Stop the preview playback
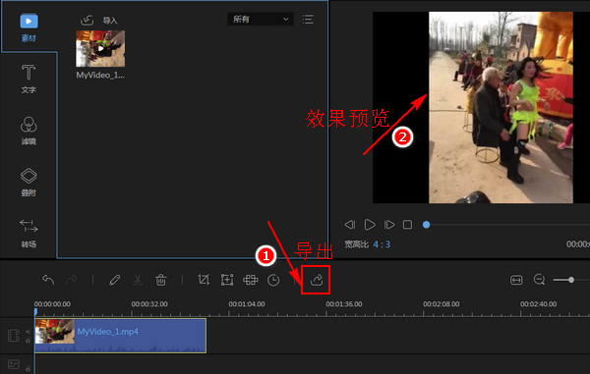The width and height of the screenshot is (590, 374). [407, 225]
